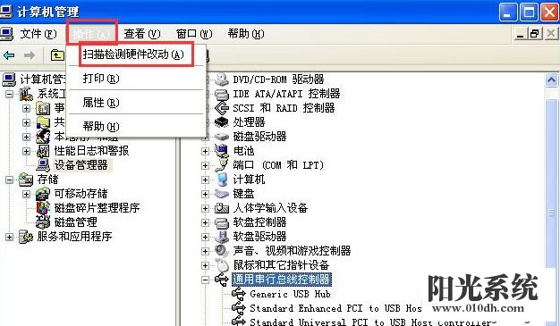Click the IDE ATA/ATAPI 控制器 icon
Screen dimensions: 560x326
pos(222,94)
